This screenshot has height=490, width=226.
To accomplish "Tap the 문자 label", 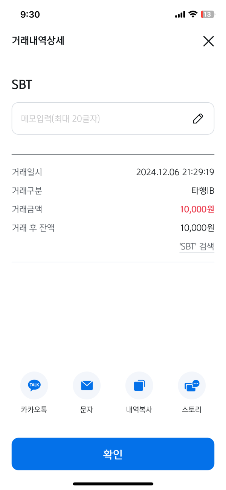I will point(87,410).
